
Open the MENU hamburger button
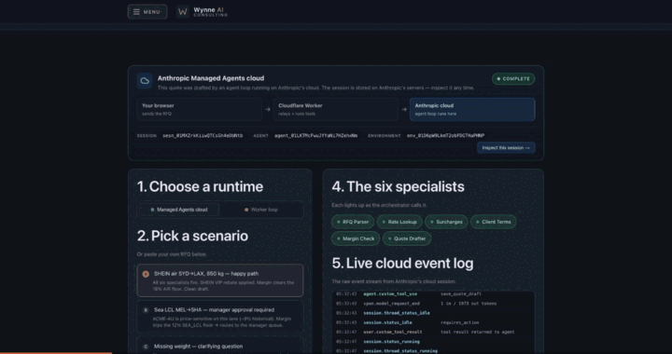pyautogui.click(x=147, y=12)
